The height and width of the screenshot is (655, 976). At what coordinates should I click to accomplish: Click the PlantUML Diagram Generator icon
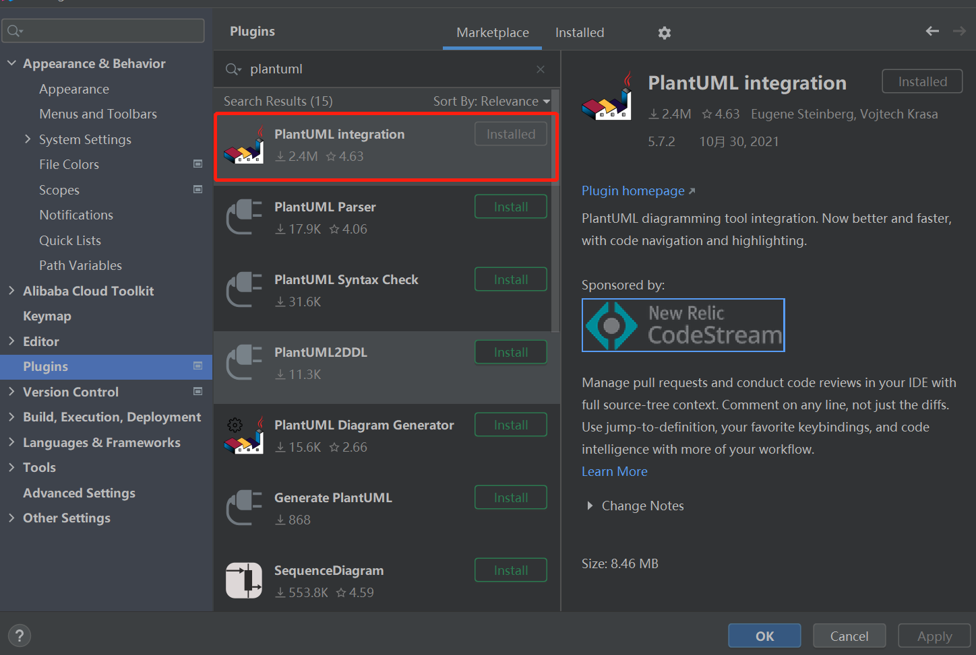click(243, 436)
